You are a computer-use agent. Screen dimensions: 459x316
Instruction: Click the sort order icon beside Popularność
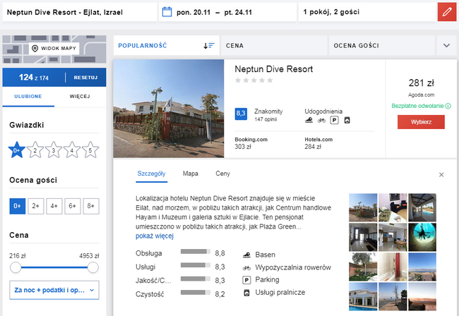(x=209, y=46)
